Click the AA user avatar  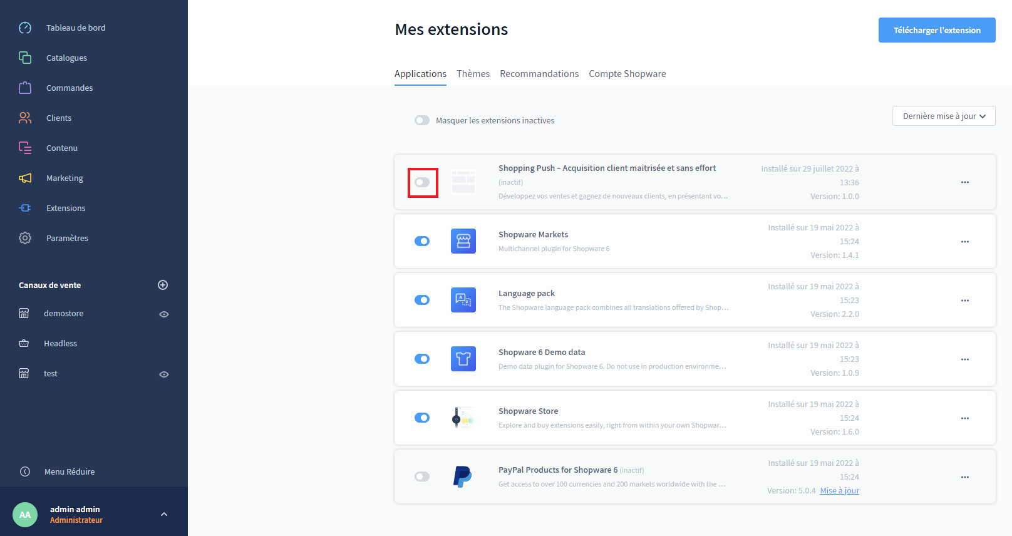[25, 515]
